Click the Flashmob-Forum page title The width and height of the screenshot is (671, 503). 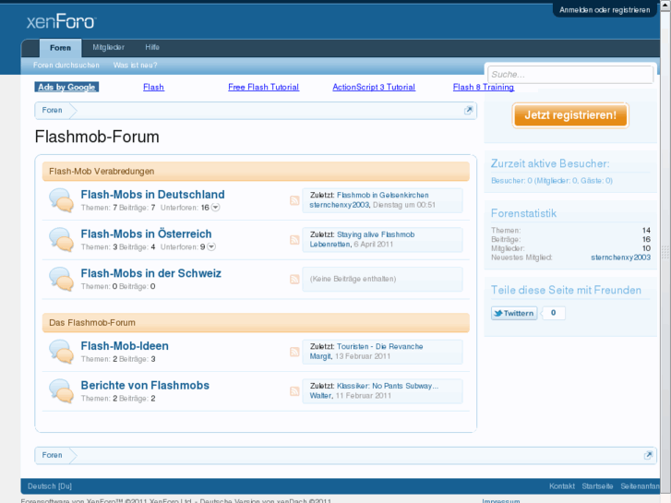click(x=97, y=137)
